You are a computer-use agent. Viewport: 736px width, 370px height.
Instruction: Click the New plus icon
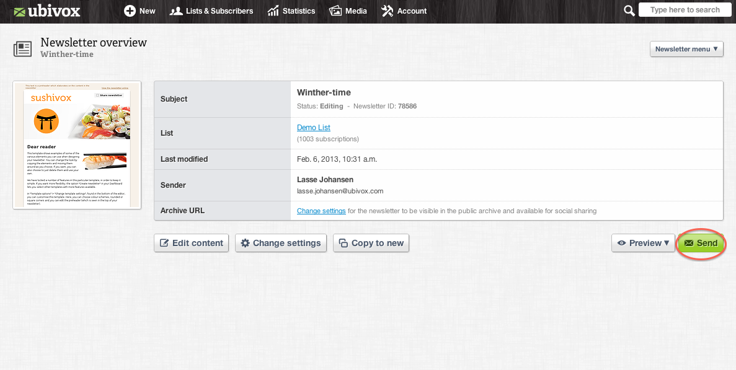[130, 11]
